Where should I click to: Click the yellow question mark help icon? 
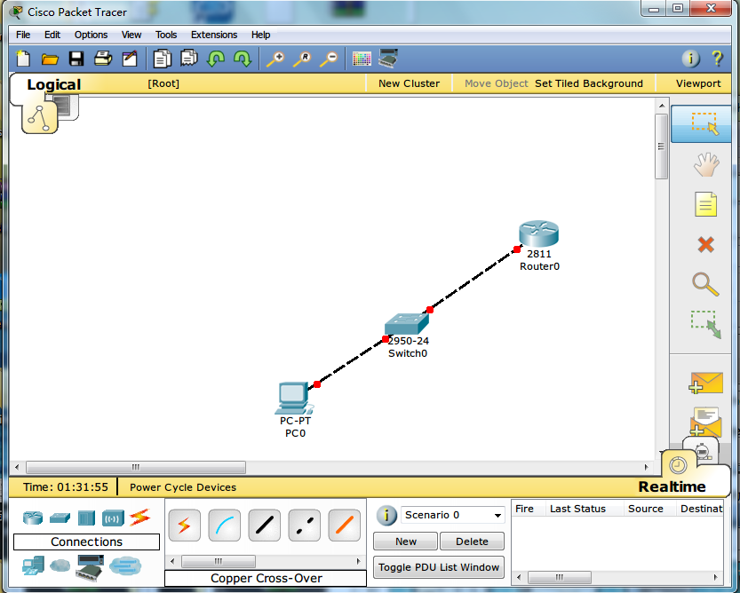[x=718, y=59]
